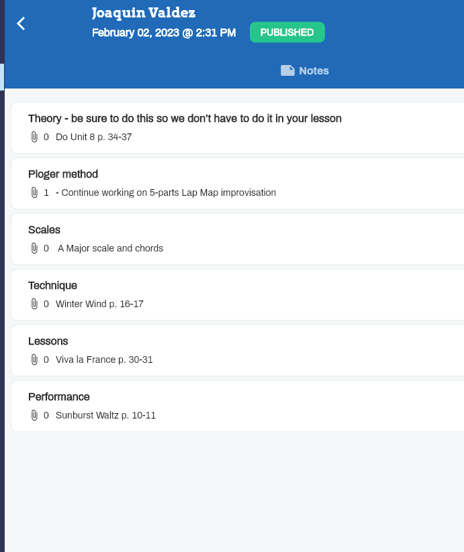The width and height of the screenshot is (464, 552).
Task: Click the paperclip icon under Technique
Action: (x=34, y=304)
